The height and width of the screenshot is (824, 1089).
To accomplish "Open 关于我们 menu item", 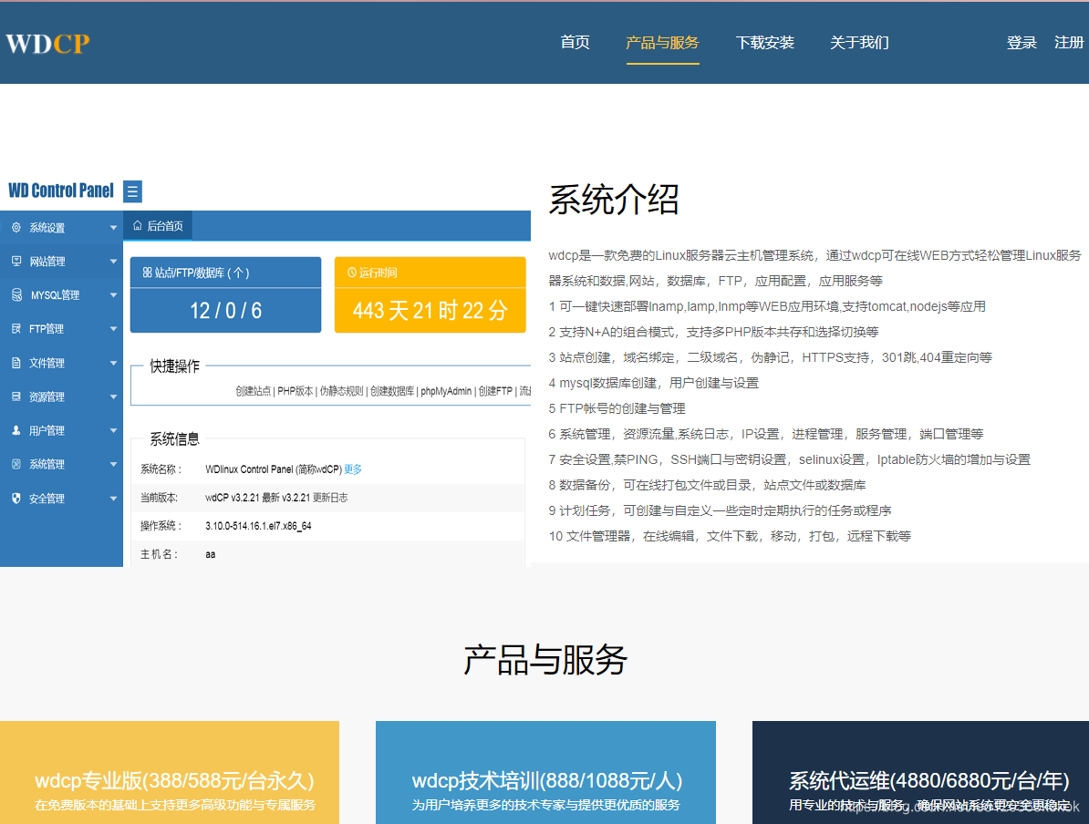I will click(x=859, y=42).
